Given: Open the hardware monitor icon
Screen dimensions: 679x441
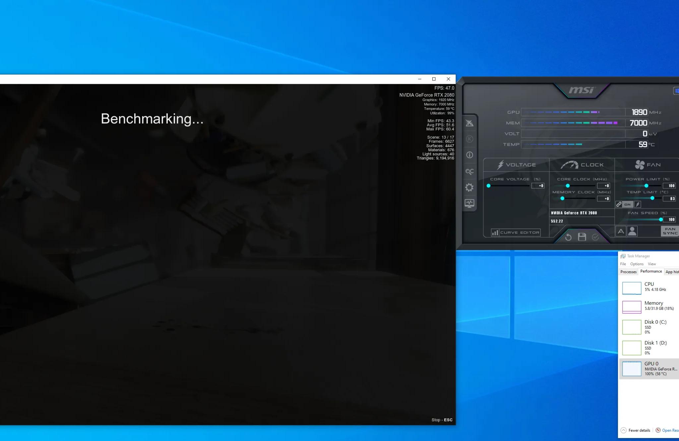Looking at the screenshot, I should tap(469, 203).
